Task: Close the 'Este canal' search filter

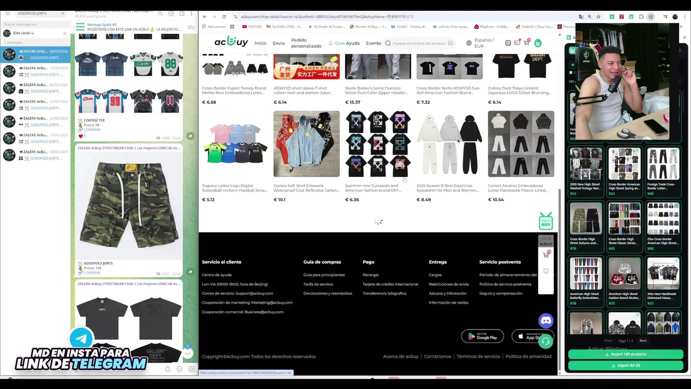Action: pyautogui.click(x=65, y=33)
